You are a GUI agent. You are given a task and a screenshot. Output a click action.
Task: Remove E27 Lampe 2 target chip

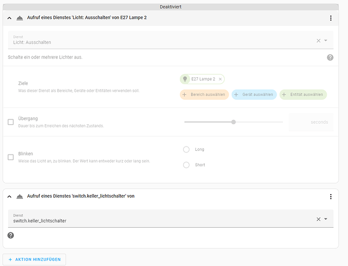pyautogui.click(x=220, y=79)
